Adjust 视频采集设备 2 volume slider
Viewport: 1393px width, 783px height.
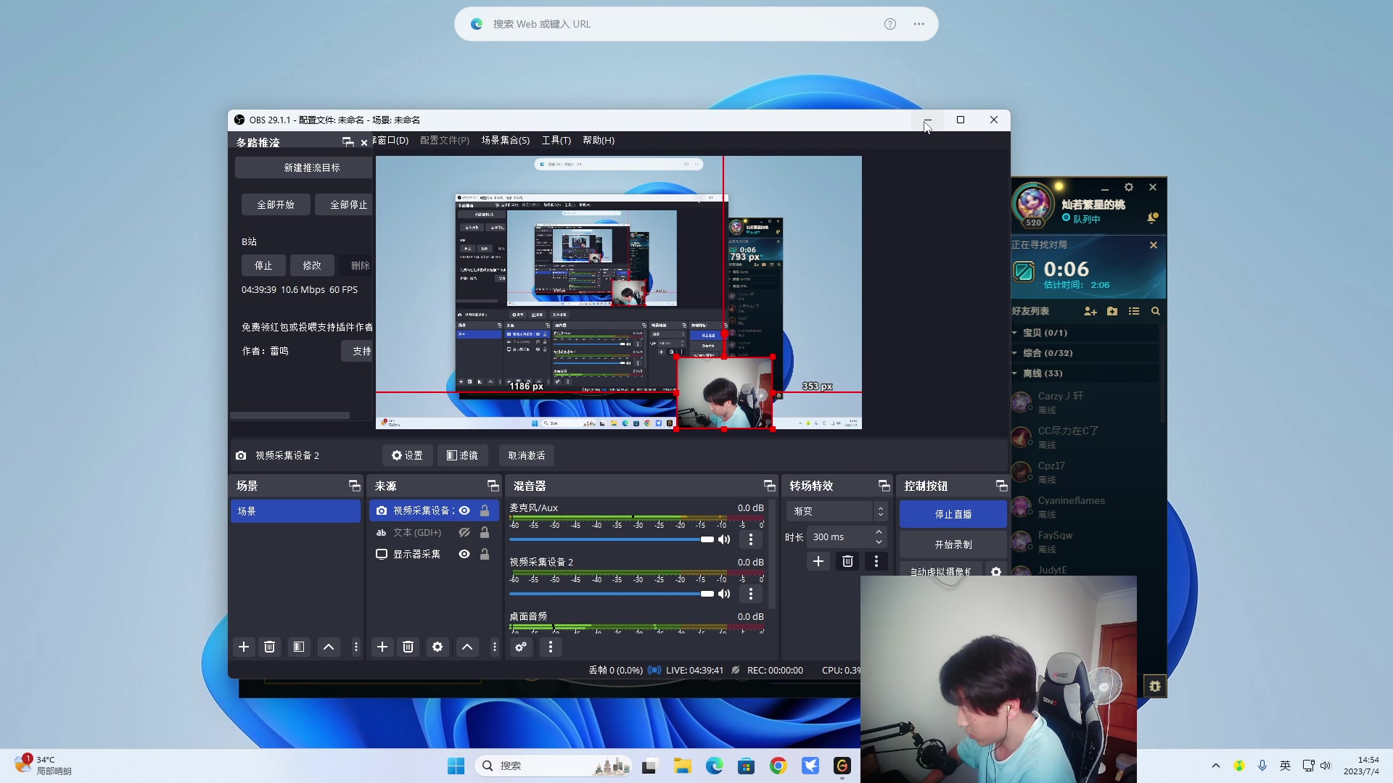point(612,594)
